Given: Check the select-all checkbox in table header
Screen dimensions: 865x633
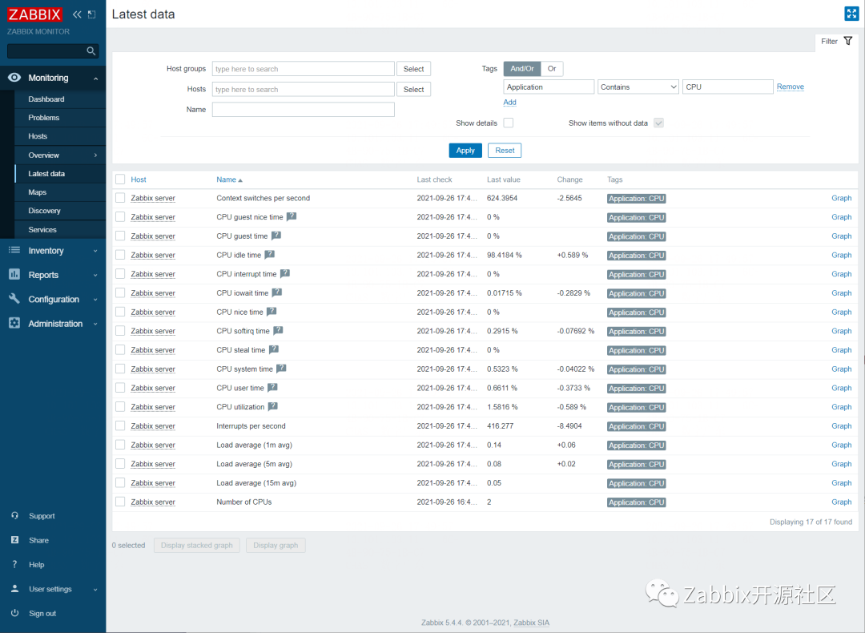Looking at the screenshot, I should pos(120,179).
